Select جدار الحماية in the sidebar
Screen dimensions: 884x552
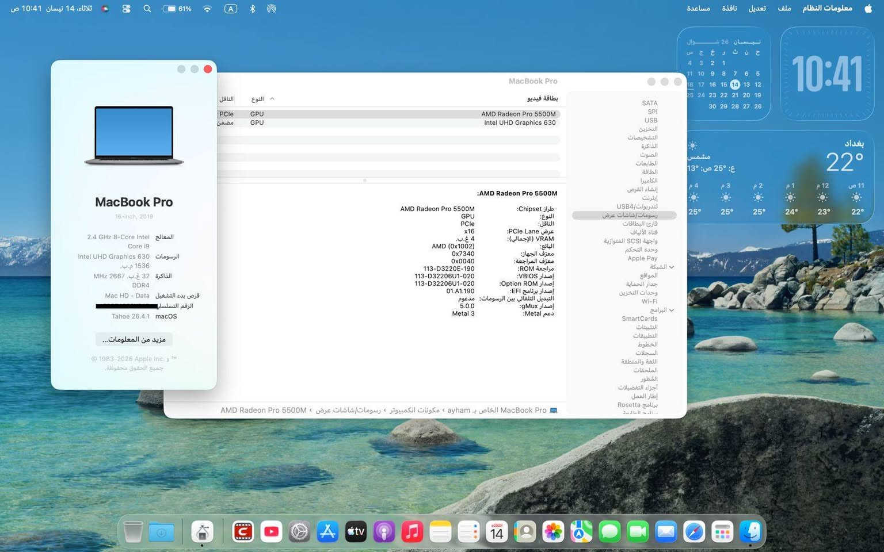pyautogui.click(x=642, y=284)
